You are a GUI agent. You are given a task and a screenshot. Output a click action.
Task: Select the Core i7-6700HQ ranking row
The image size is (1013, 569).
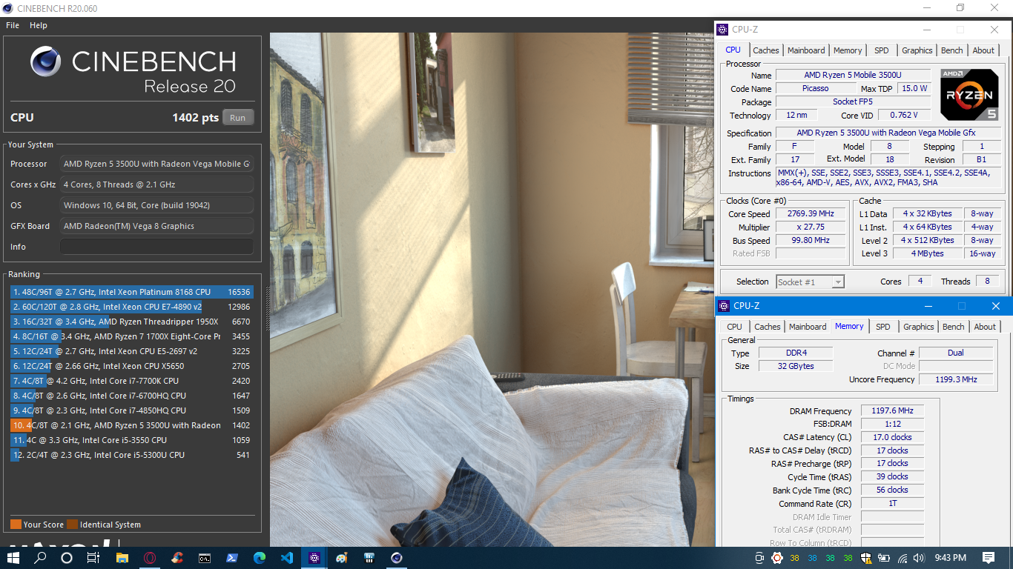click(131, 396)
